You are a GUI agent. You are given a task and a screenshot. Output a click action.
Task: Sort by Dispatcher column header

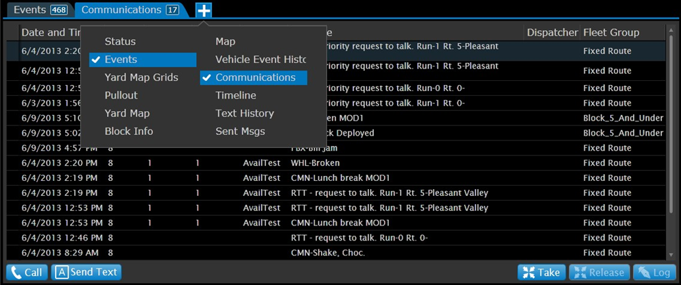(552, 32)
